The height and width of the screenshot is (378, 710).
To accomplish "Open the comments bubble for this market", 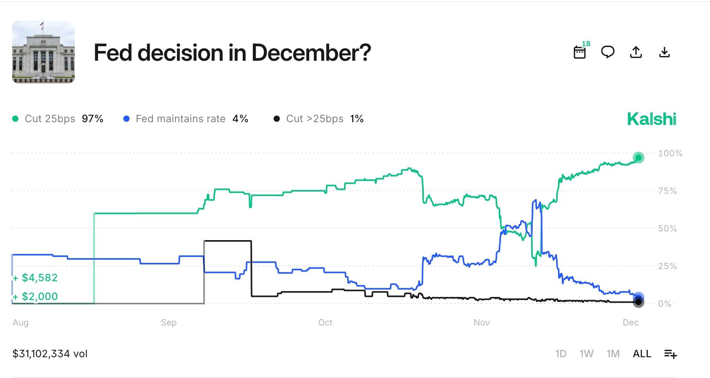I will click(x=608, y=52).
